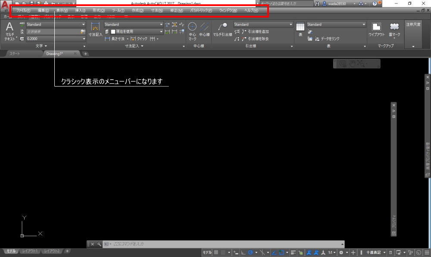Click the jogged dimension line icon
This screenshot has height=257, width=431.
click(x=182, y=25)
